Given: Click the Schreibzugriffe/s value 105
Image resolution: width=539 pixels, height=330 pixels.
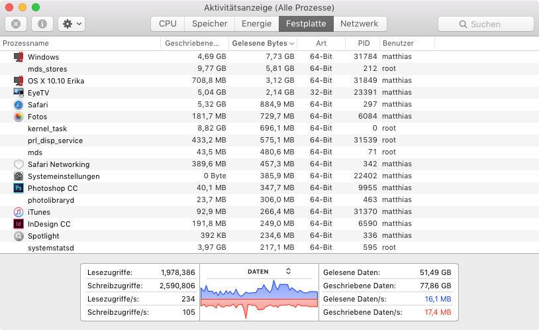Looking at the screenshot, I should (x=189, y=312).
